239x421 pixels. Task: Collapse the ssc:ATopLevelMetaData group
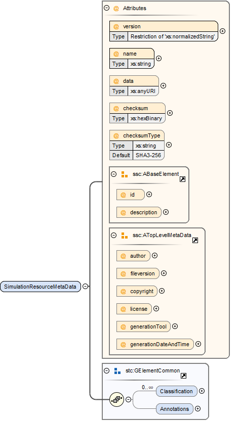pyautogui.click(x=113, y=235)
